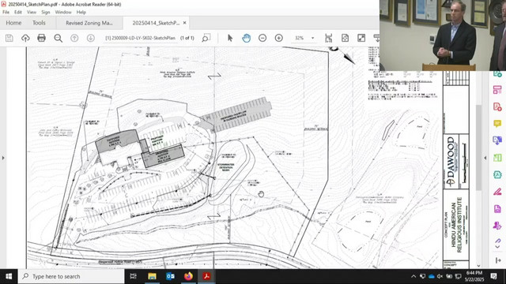Open Firefox from the taskbar
This screenshot has width=506, height=284.
tap(188, 276)
